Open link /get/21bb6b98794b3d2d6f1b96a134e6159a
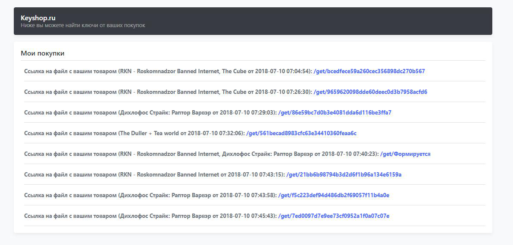513x245 pixels. click(x=344, y=175)
